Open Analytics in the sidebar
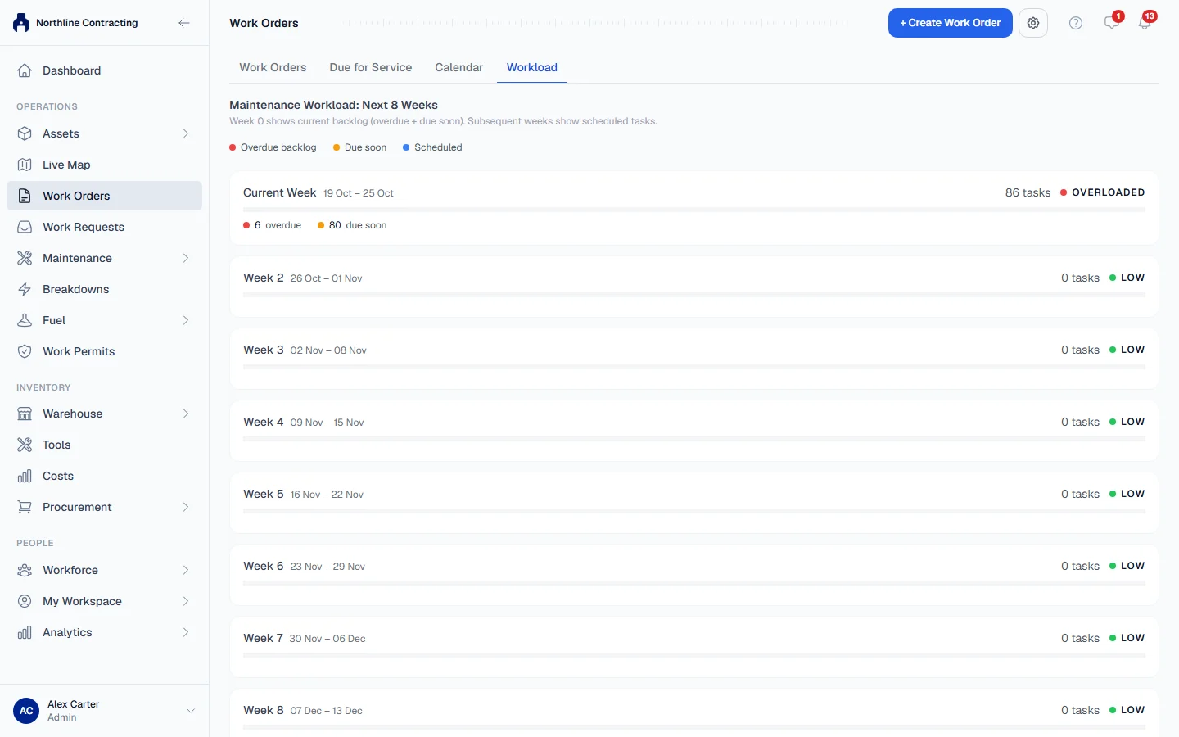This screenshot has width=1179, height=737. [104, 632]
